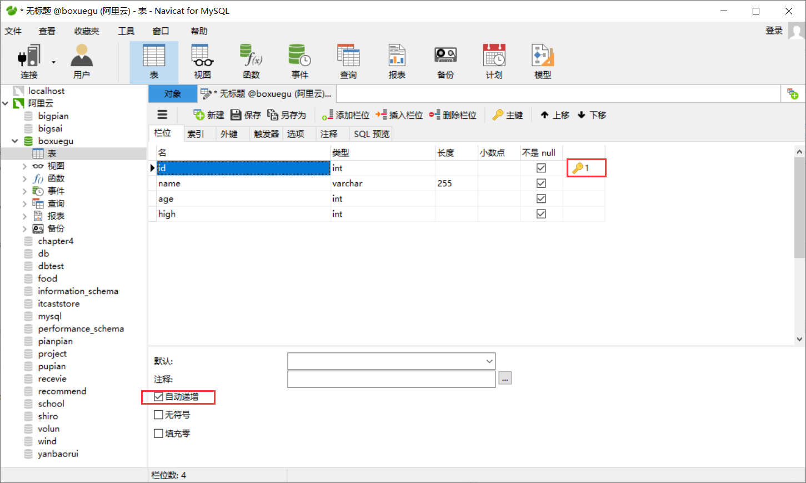Click the user avatar next to 登录
The width and height of the screenshot is (806, 483).
point(797,31)
